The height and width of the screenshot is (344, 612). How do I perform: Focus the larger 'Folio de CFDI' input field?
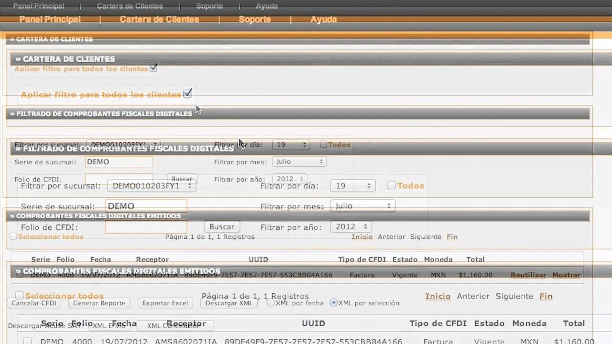[x=146, y=227]
